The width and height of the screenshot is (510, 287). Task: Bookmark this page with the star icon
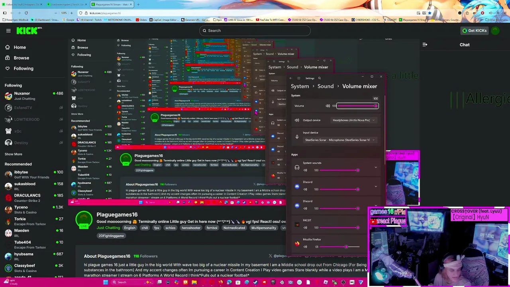430,13
